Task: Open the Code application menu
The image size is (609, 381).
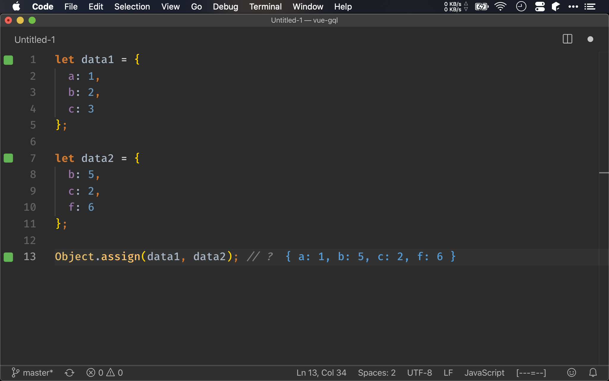Action: (x=43, y=7)
